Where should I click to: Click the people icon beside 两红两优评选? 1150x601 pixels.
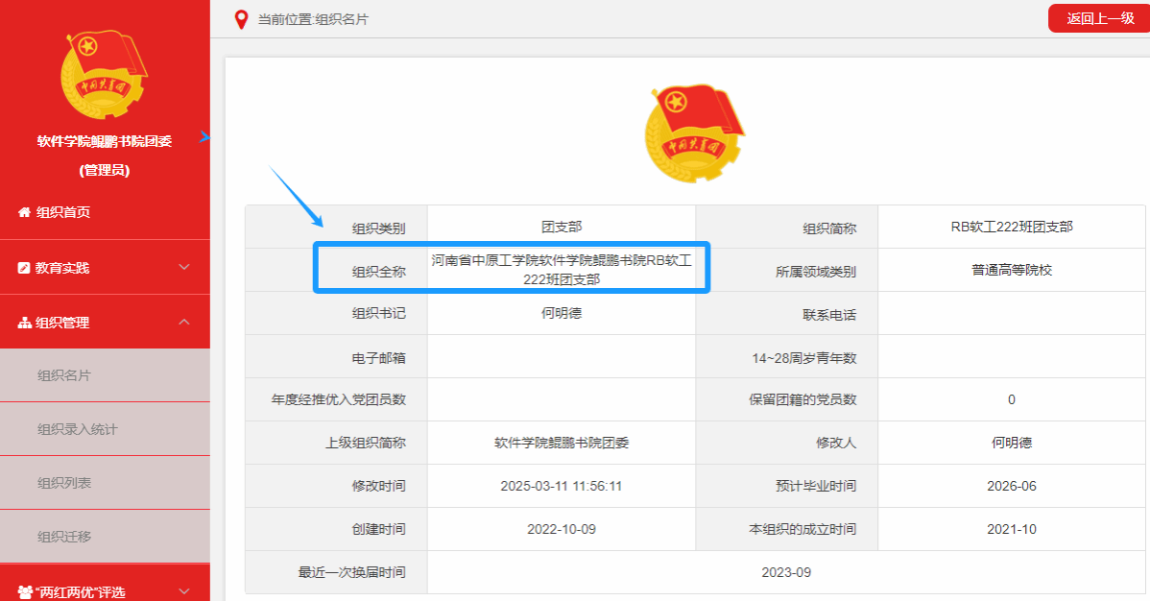25,592
